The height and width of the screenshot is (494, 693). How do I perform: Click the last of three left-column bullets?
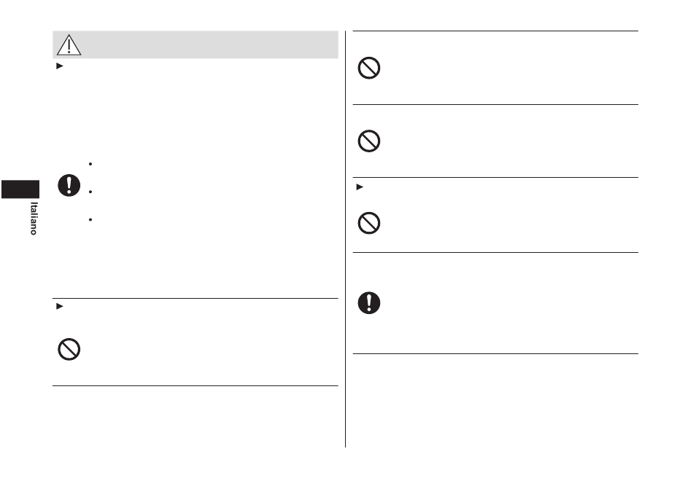point(90,219)
